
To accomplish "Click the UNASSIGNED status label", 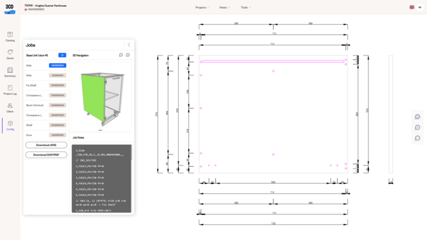I will [36, 10].
